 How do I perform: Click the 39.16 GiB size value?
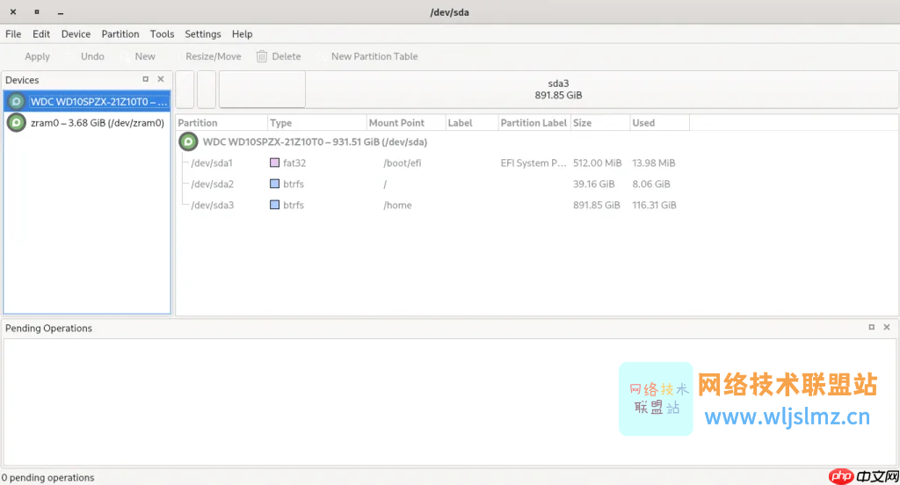pyautogui.click(x=593, y=185)
